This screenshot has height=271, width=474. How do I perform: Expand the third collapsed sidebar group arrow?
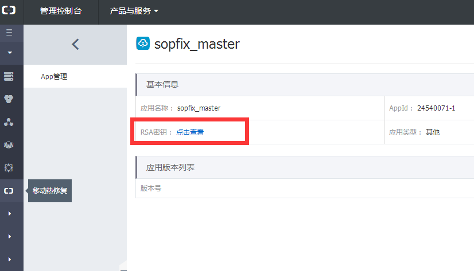point(10,259)
